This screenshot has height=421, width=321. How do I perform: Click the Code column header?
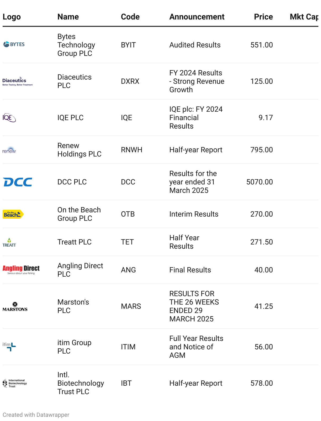coord(130,17)
